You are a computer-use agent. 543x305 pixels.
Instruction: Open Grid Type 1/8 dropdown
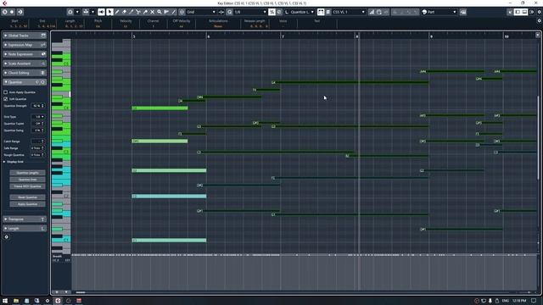click(38, 117)
